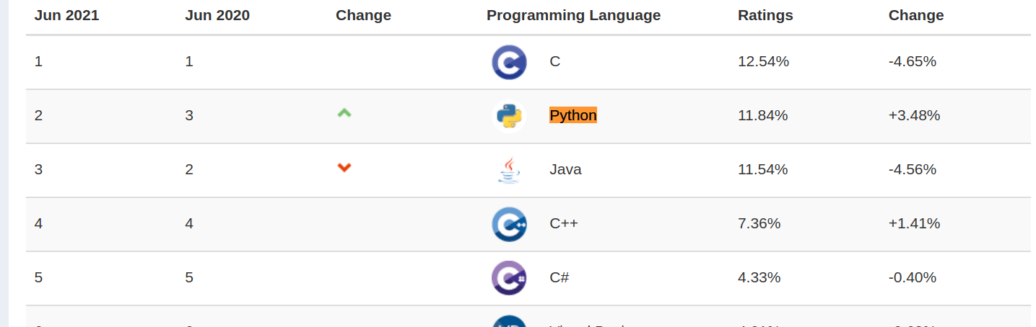Select the highlighted Python language name
1036x327 pixels.
(x=573, y=115)
